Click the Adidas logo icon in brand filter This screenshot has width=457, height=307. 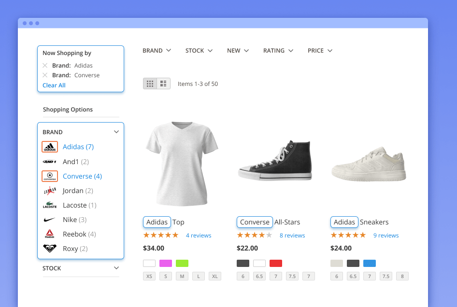(x=50, y=147)
